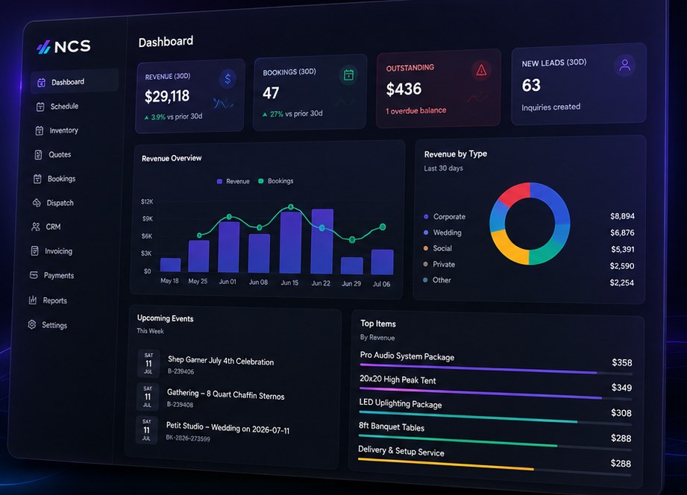Viewport: 687px width, 495px height.
Task: Select the Private legend entry
Action: 439,265
